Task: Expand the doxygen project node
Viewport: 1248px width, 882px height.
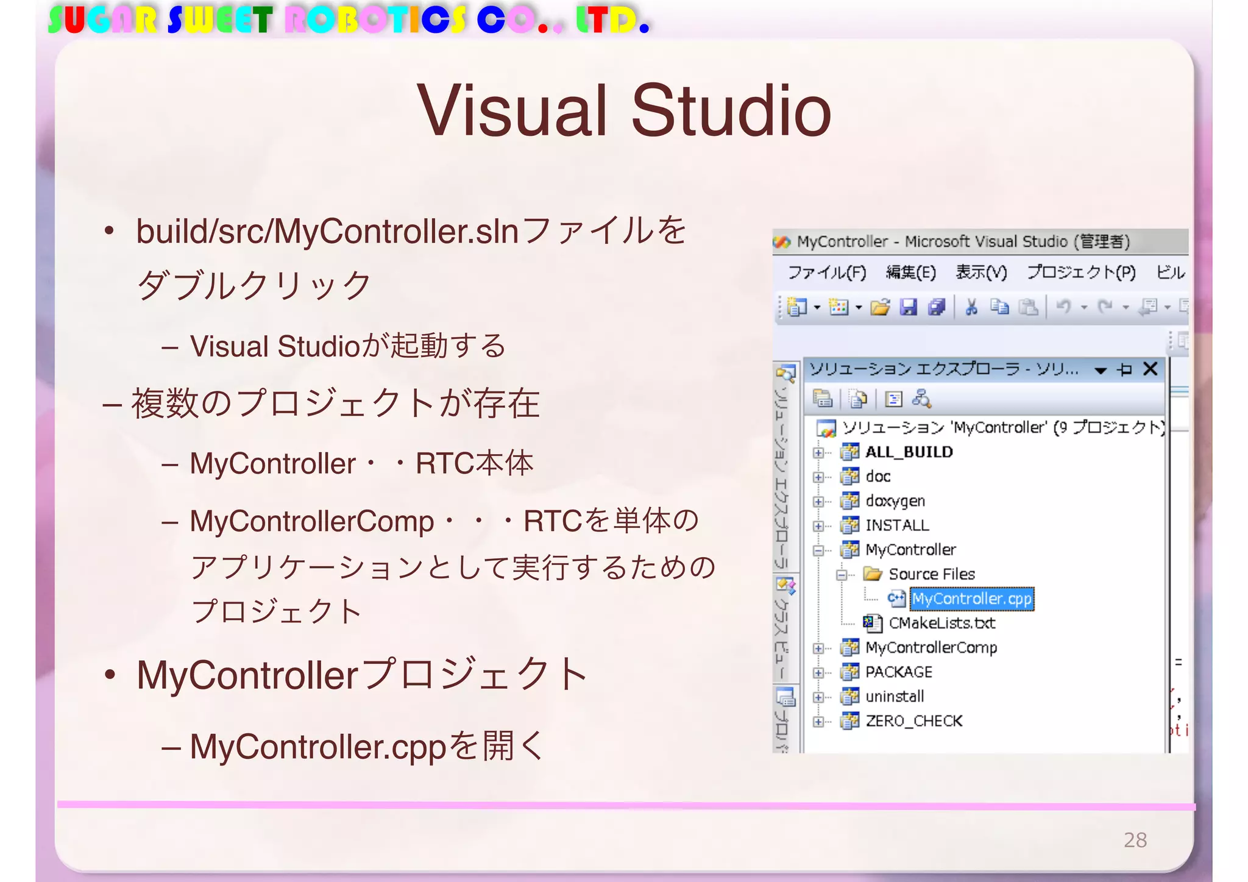Action: click(818, 502)
